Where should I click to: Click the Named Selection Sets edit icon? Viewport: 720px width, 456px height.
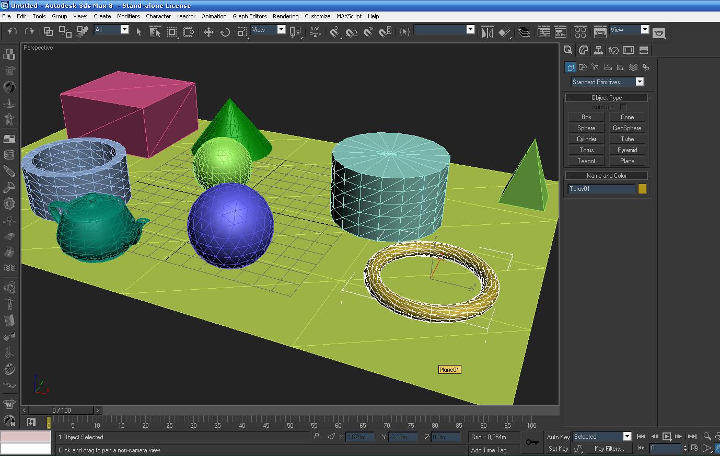click(x=404, y=32)
